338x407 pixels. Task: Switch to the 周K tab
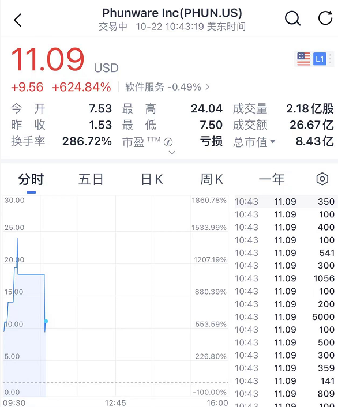click(x=212, y=179)
